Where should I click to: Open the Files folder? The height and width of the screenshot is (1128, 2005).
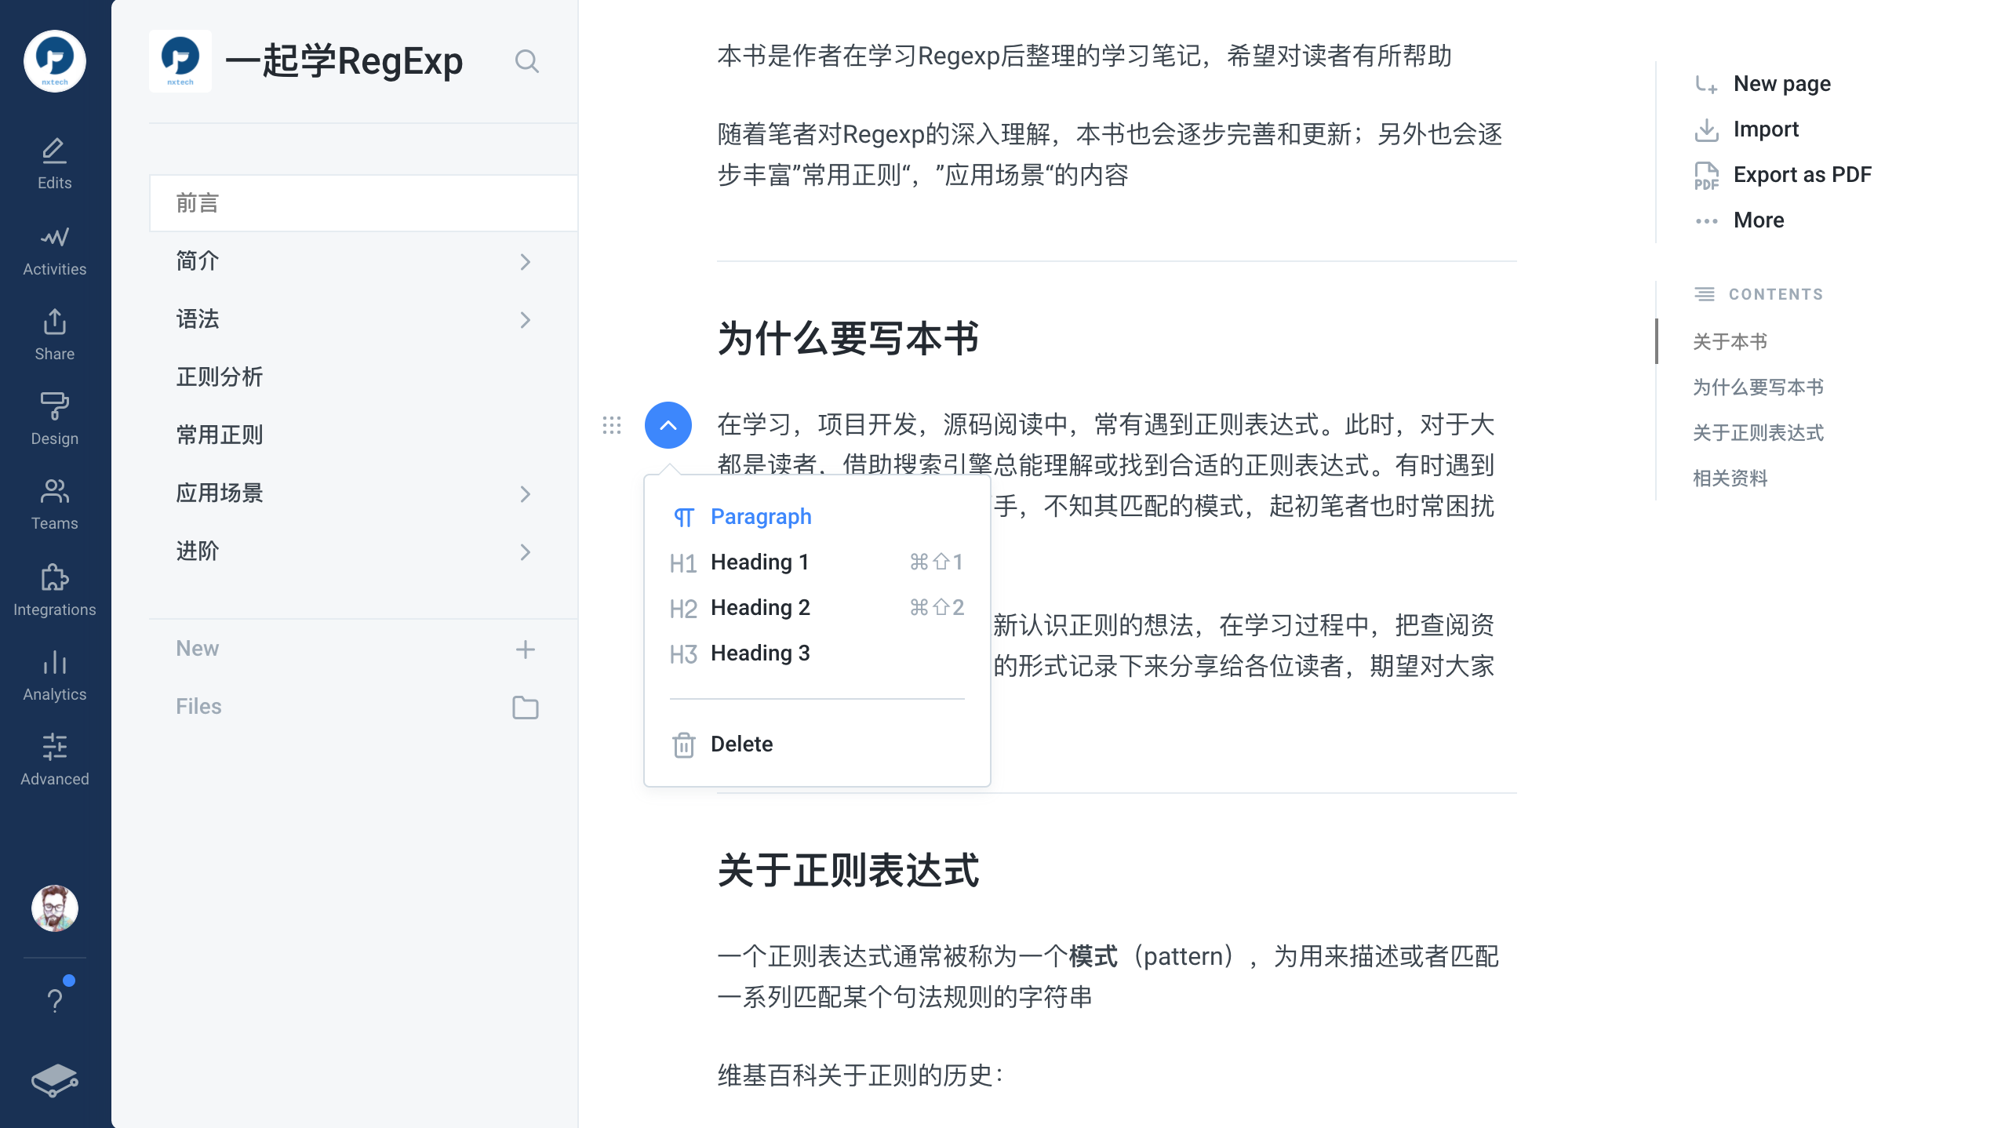point(525,708)
